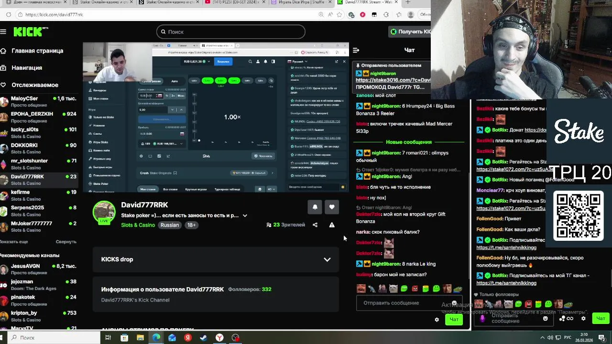Open kefirme channel in sidebar
The height and width of the screenshot is (344, 612).
pyautogui.click(x=38, y=195)
